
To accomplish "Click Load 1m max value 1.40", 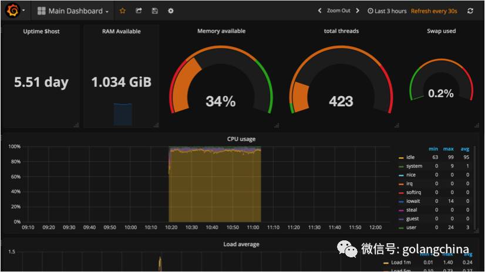I will (x=448, y=263).
